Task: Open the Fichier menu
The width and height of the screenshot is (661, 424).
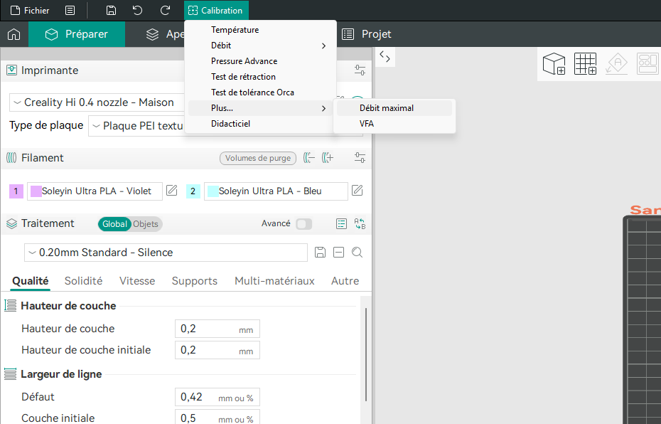Action: (30, 11)
